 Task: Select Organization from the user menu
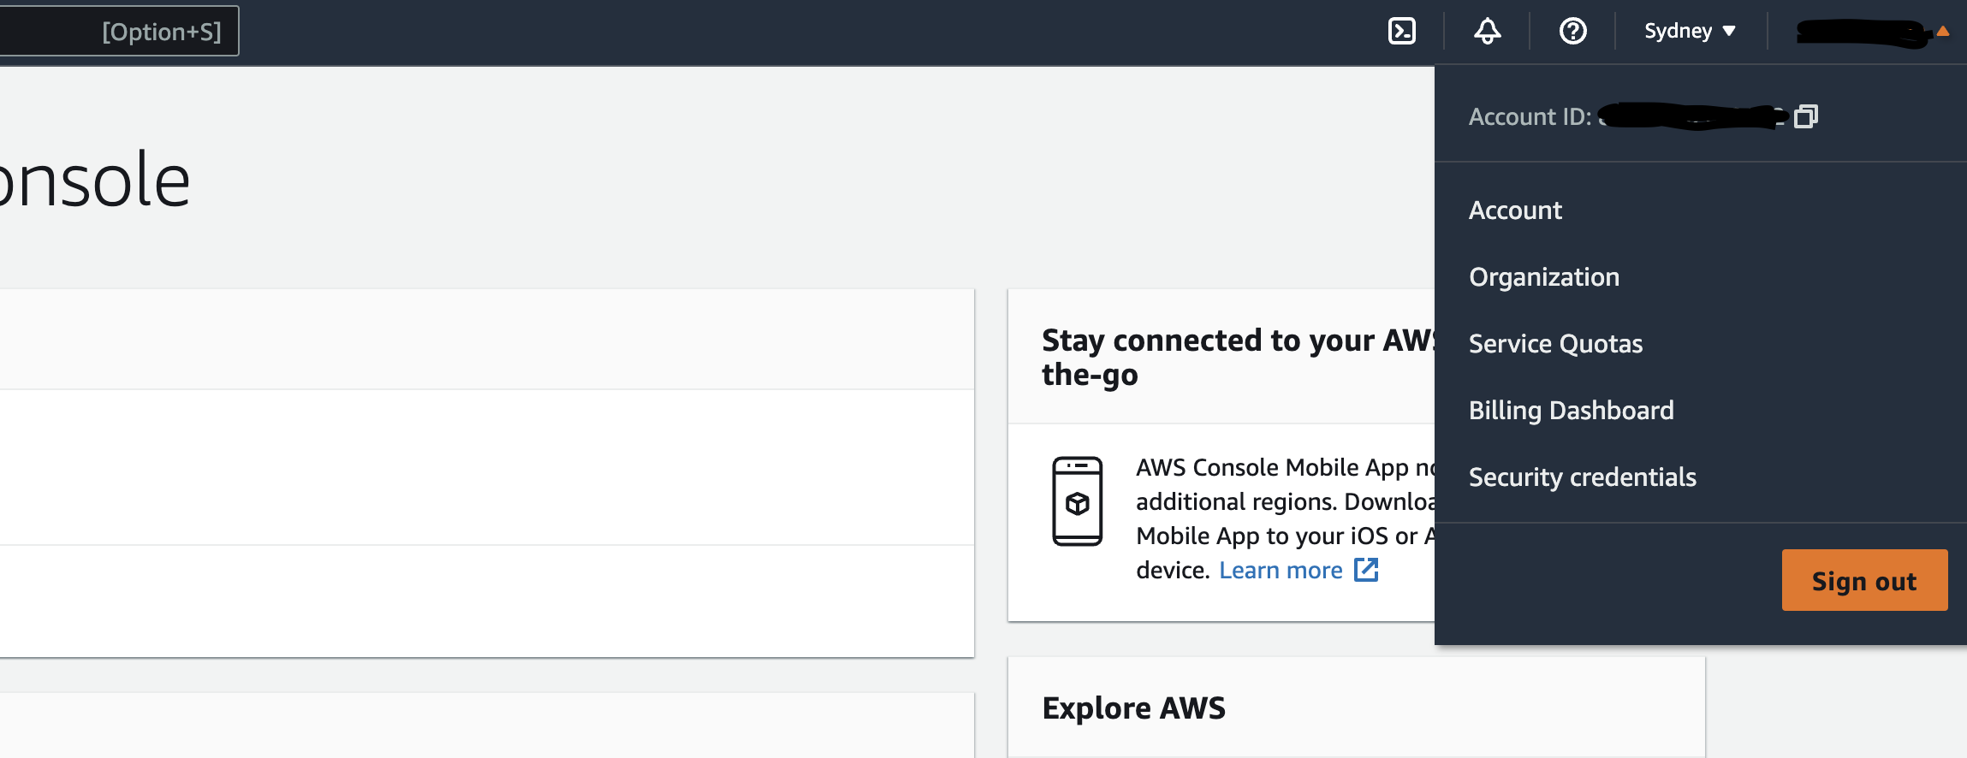pyautogui.click(x=1544, y=277)
